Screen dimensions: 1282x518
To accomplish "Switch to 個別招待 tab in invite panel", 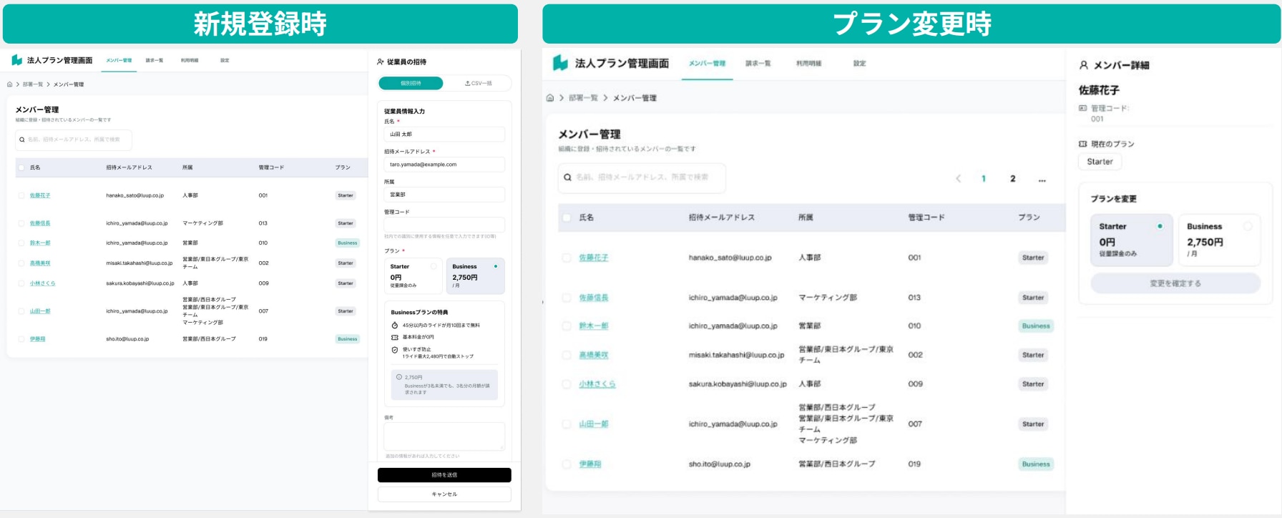I will (411, 84).
